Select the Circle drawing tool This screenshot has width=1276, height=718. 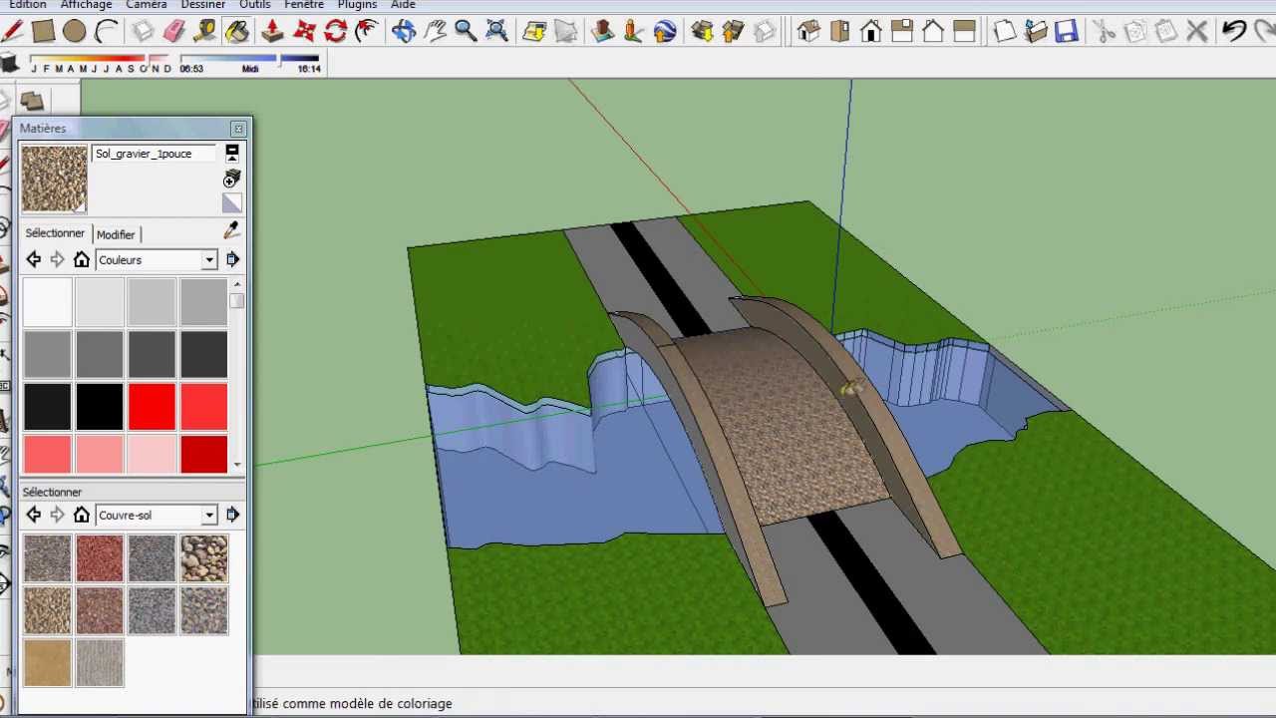click(74, 32)
